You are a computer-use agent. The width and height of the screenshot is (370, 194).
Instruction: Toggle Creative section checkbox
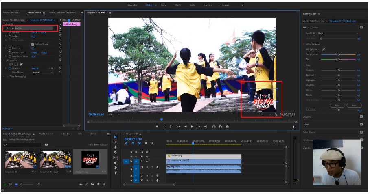[361, 116]
